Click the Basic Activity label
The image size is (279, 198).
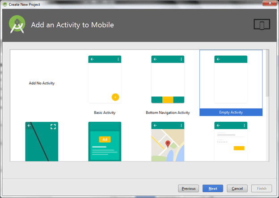[x=105, y=113]
